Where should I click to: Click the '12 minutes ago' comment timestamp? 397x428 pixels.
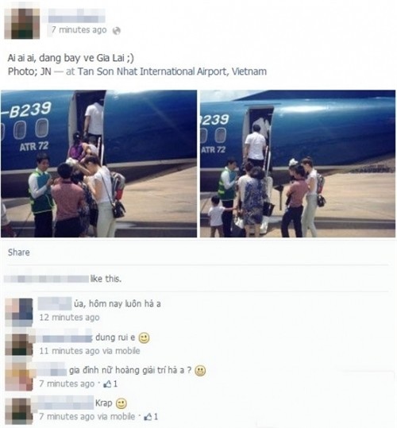tap(69, 318)
